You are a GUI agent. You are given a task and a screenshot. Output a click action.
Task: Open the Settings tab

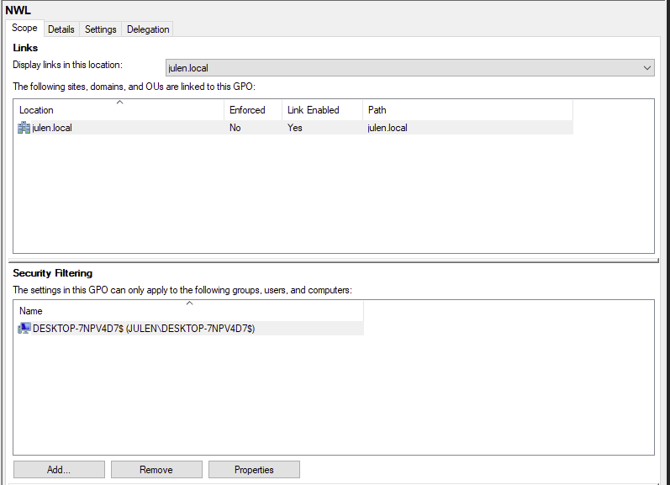click(101, 29)
